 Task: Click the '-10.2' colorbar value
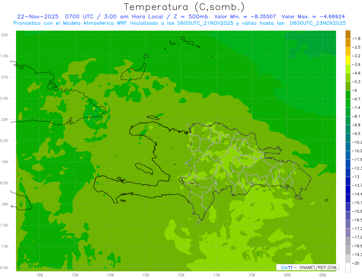[357, 142]
